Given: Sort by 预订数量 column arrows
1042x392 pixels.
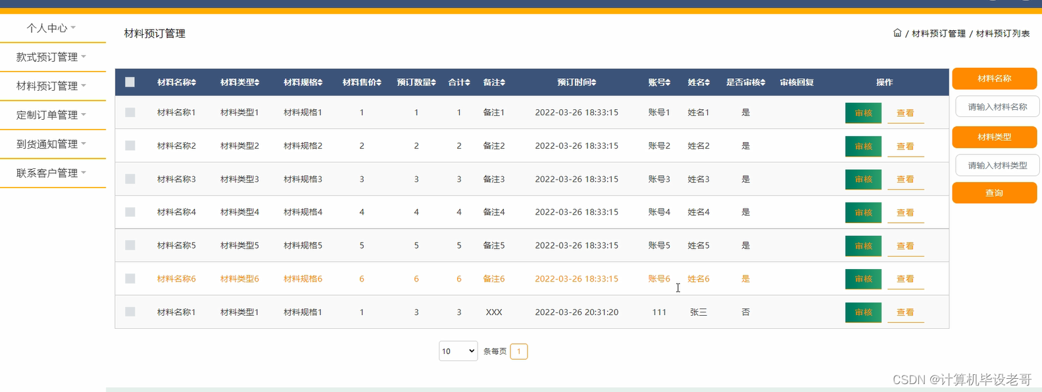Looking at the screenshot, I should pyautogui.click(x=434, y=83).
